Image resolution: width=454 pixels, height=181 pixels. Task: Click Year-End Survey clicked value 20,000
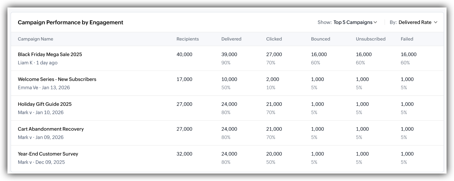point(274,154)
